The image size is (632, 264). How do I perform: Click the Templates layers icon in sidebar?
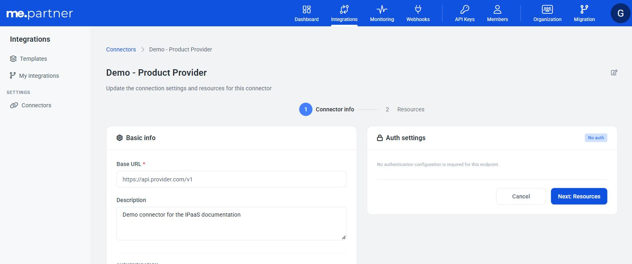13,59
